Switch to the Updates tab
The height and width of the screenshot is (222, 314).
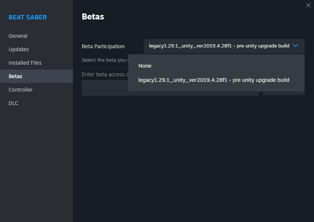(x=36, y=49)
